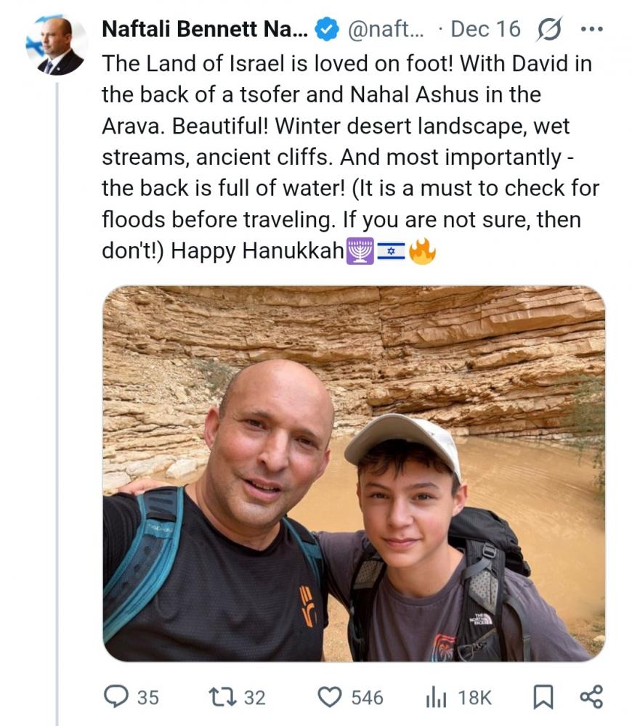This screenshot has width=632, height=726.
Task: Click the blue verified badge
Action: coord(326,29)
